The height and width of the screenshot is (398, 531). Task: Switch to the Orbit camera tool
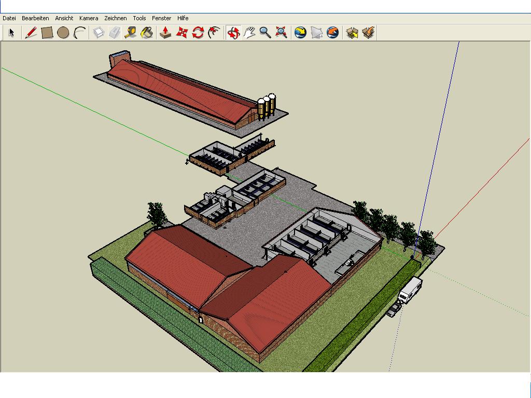[233, 33]
